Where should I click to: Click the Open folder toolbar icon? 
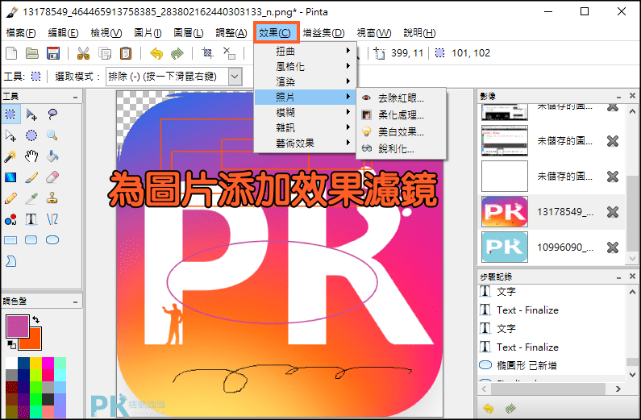point(32,53)
